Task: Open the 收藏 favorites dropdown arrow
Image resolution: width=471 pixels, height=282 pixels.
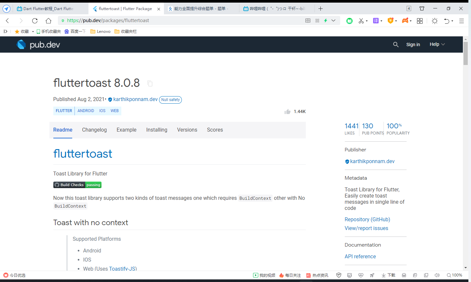Action: click(x=33, y=32)
